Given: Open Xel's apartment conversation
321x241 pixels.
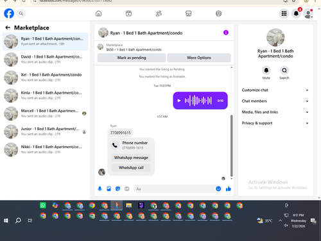Looking at the screenshot, I should [45, 78].
